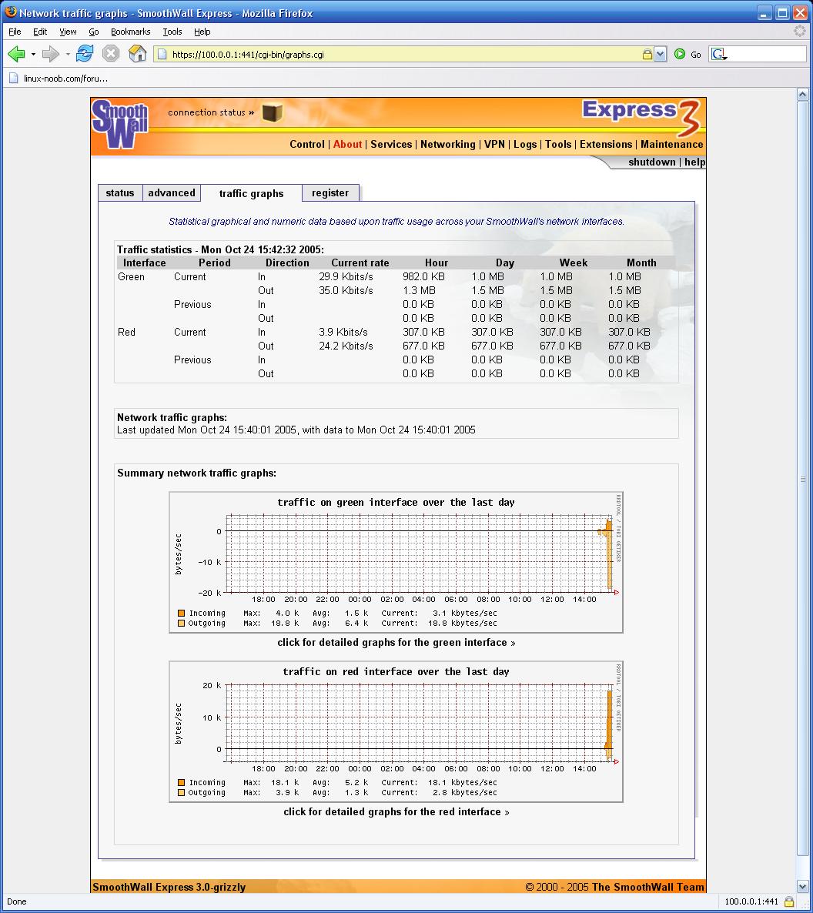Open the VPN navigation section
The width and height of the screenshot is (813, 913).
494,145
